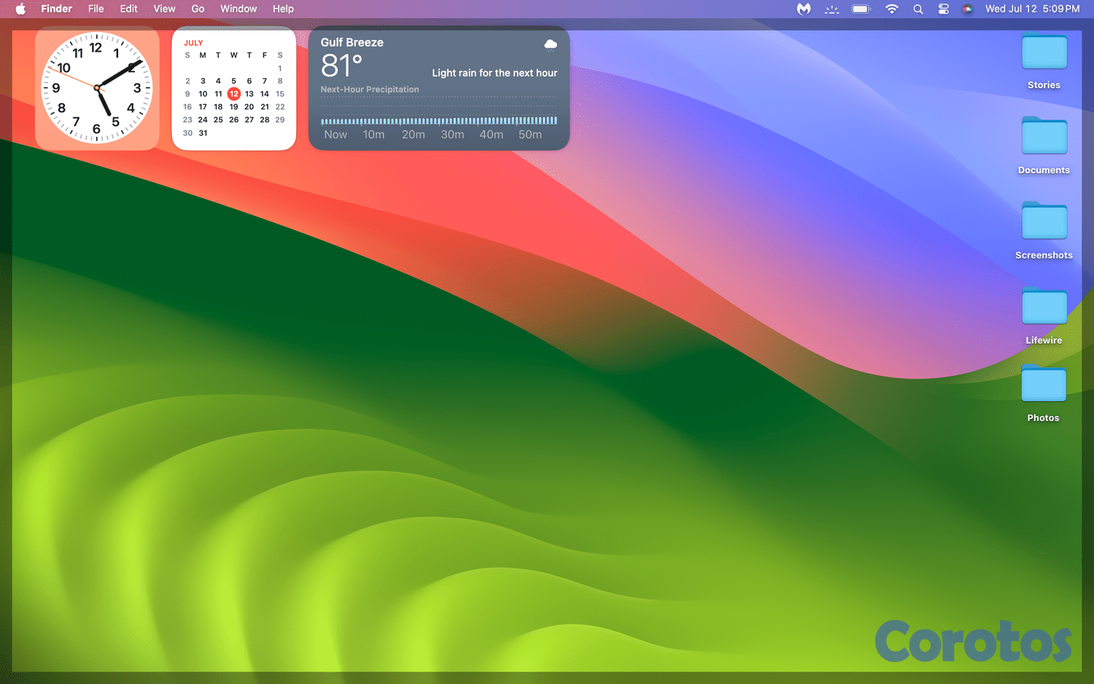Click the Apple menu icon

point(20,9)
